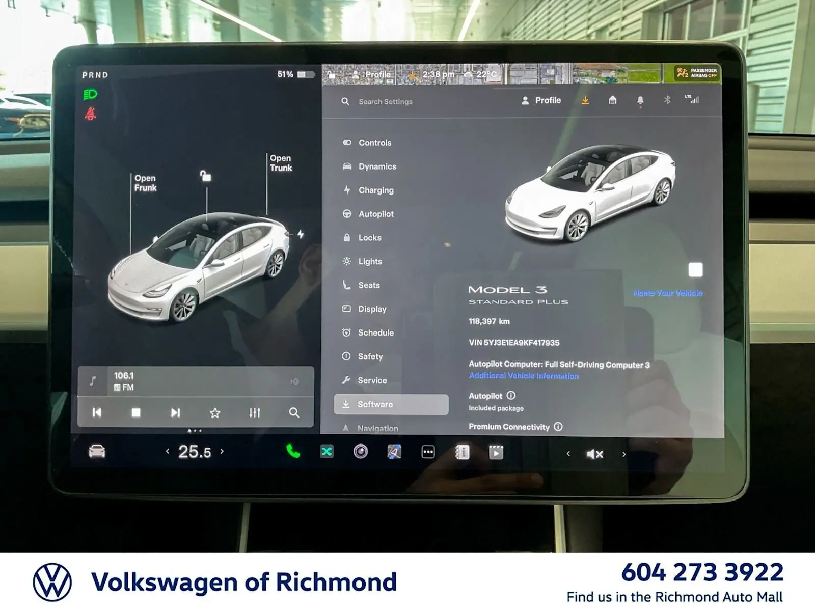The height and width of the screenshot is (611, 815).
Task: Open the Service settings menu
Action: [364, 380]
